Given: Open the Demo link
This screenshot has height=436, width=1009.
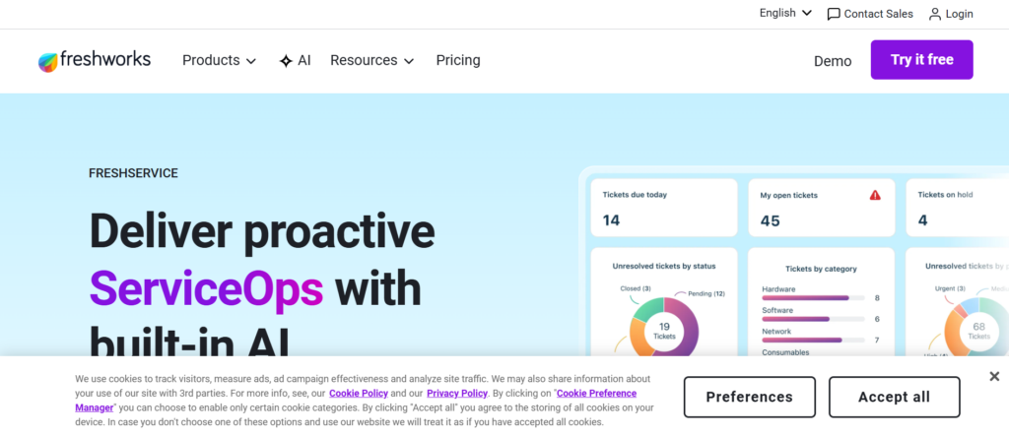Looking at the screenshot, I should pos(833,61).
